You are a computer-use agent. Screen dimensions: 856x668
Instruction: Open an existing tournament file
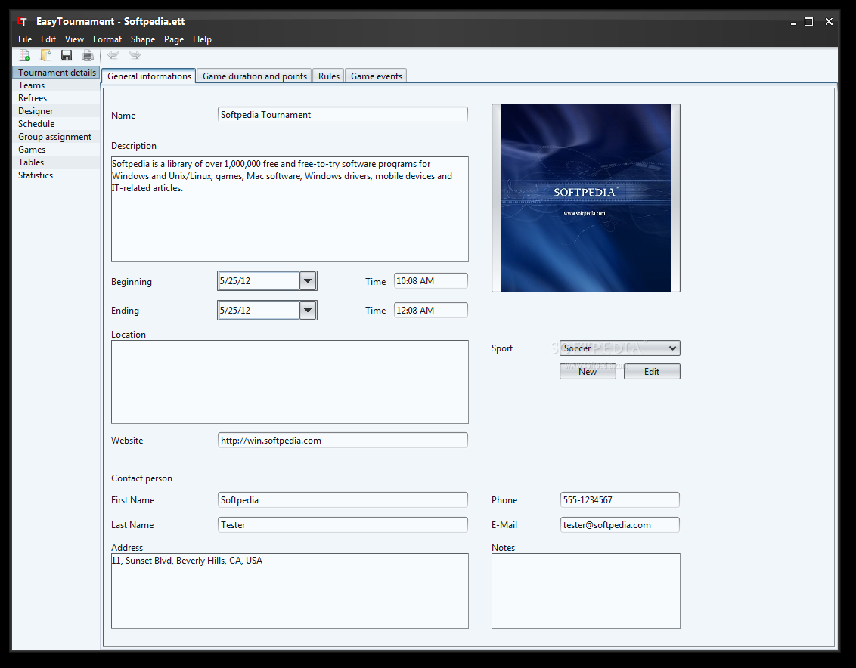45,54
